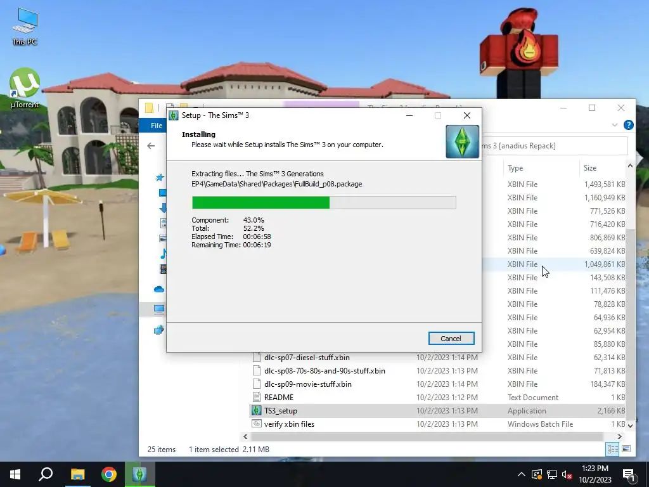The height and width of the screenshot is (487, 649).
Task: Show hidden system tray icons
Action: [521, 474]
